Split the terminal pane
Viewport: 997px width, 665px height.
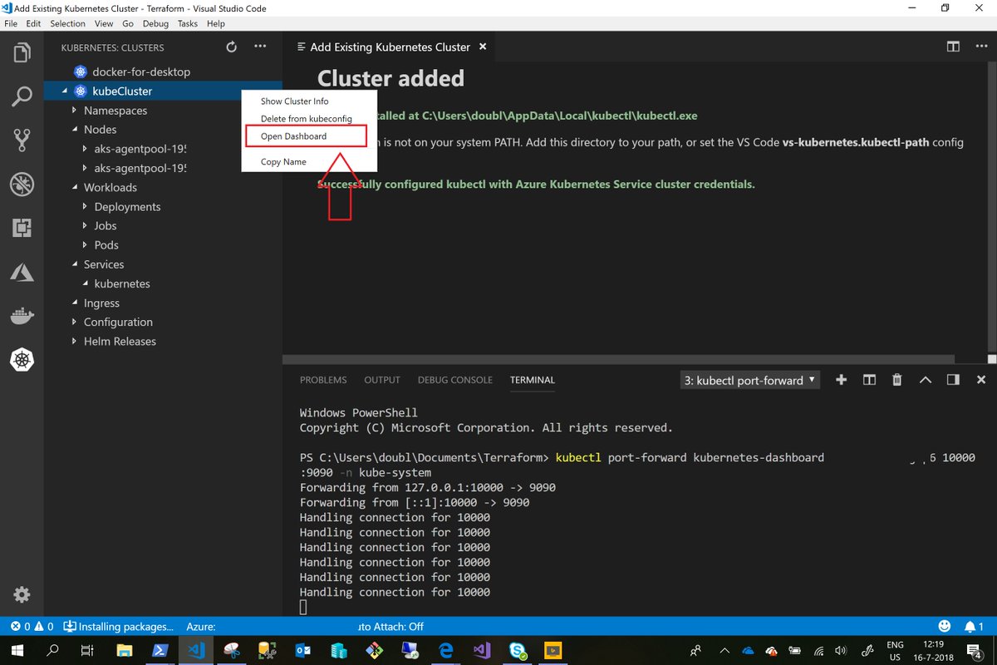869,380
